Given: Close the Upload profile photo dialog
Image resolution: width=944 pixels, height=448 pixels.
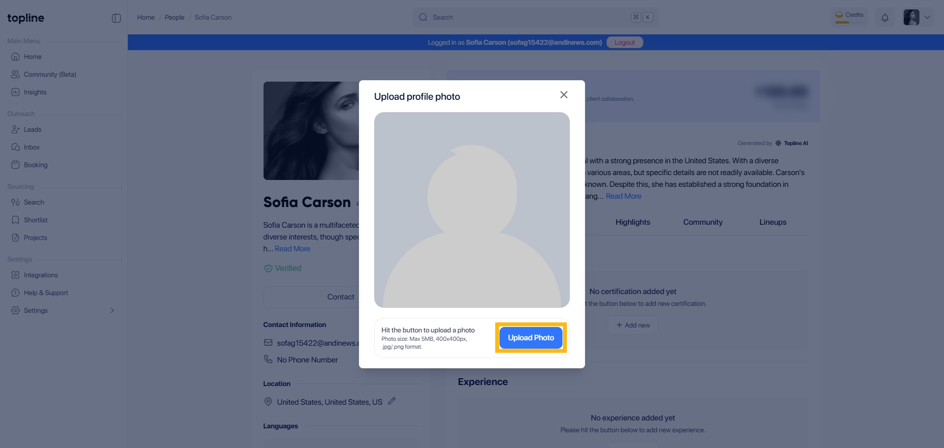Looking at the screenshot, I should [563, 95].
